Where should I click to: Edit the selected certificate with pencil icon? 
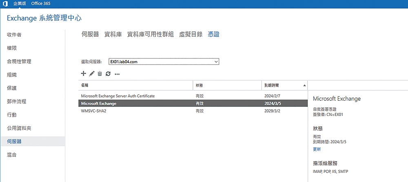click(x=91, y=74)
